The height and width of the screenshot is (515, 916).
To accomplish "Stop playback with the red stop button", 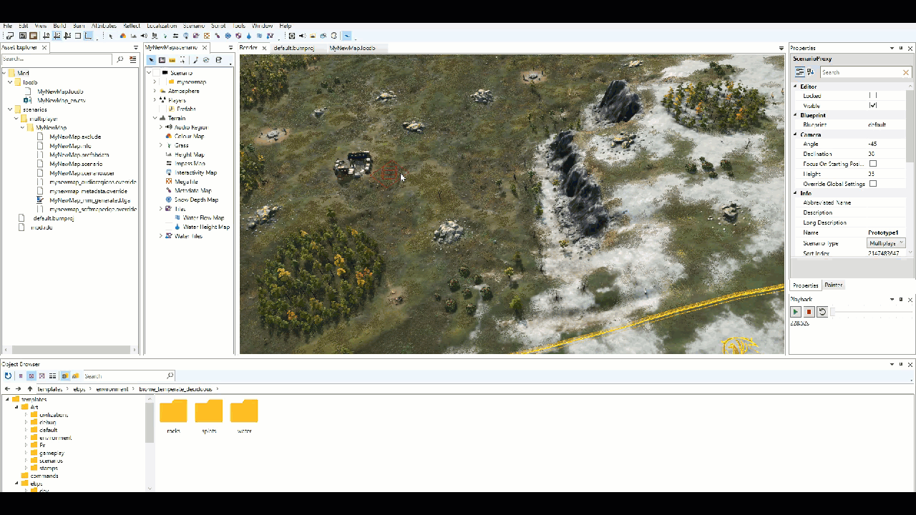I will point(809,312).
